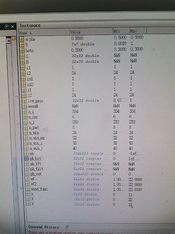Click the ph_bit variable icon
This screenshot has height=234, width=175.
click(x=27, y=159)
